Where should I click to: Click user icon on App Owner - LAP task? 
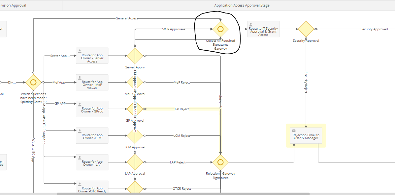click(80, 158)
